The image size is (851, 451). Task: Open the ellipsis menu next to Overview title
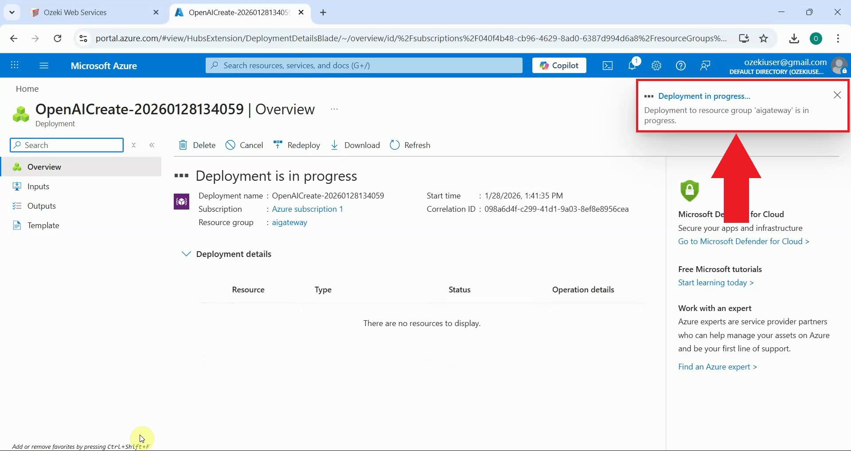coord(334,109)
